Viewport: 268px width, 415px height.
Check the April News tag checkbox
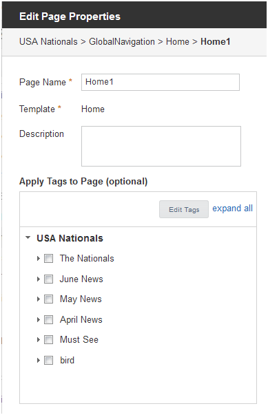(48, 320)
